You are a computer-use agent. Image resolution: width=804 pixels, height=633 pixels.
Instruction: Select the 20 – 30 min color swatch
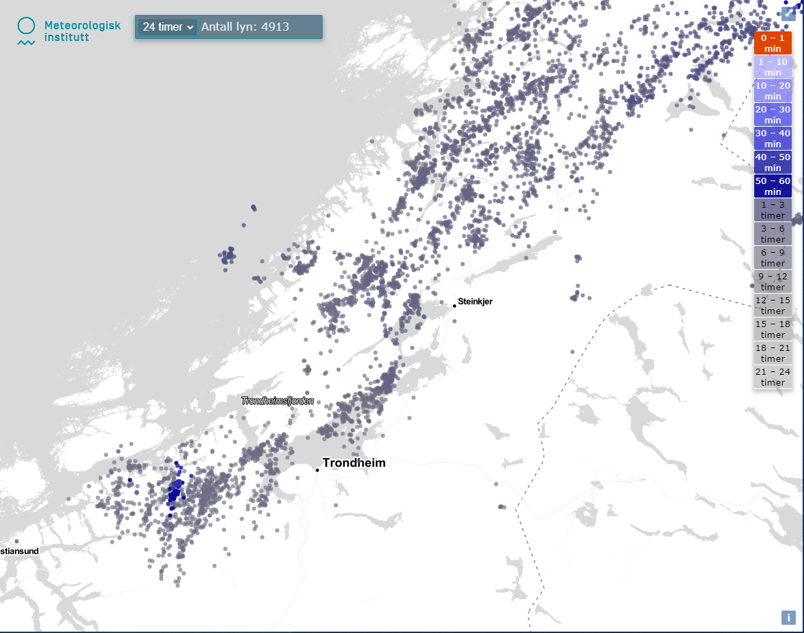[773, 114]
